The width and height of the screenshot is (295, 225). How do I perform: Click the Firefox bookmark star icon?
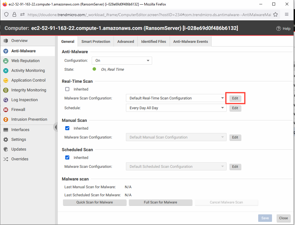[275, 14]
